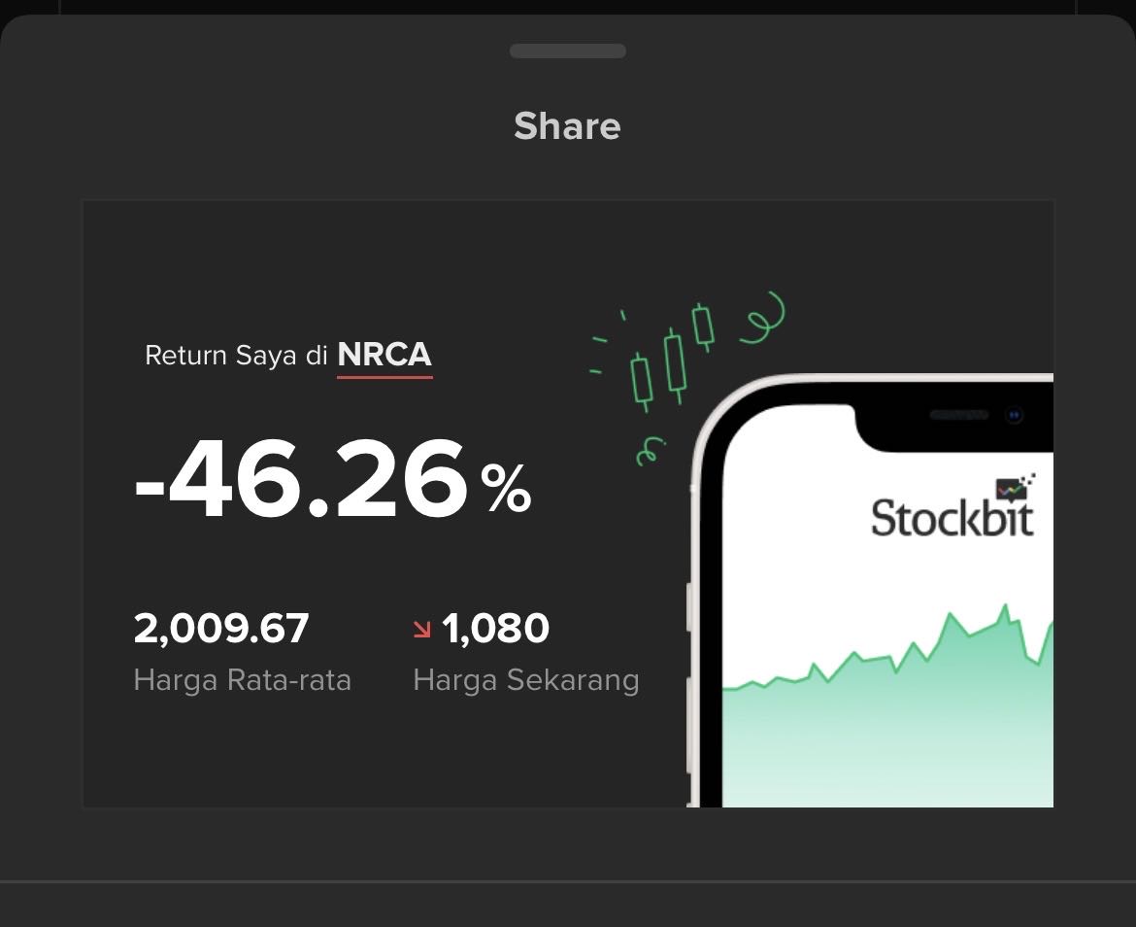Click the 2,009.67 average price value

(x=221, y=628)
